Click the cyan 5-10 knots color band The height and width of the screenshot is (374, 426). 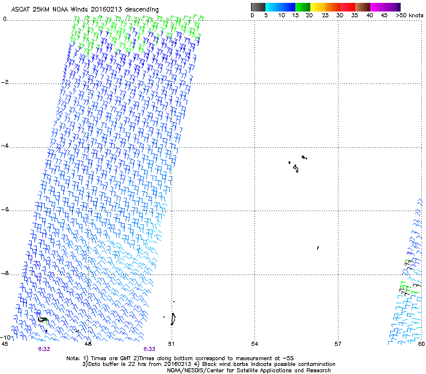(x=273, y=7)
